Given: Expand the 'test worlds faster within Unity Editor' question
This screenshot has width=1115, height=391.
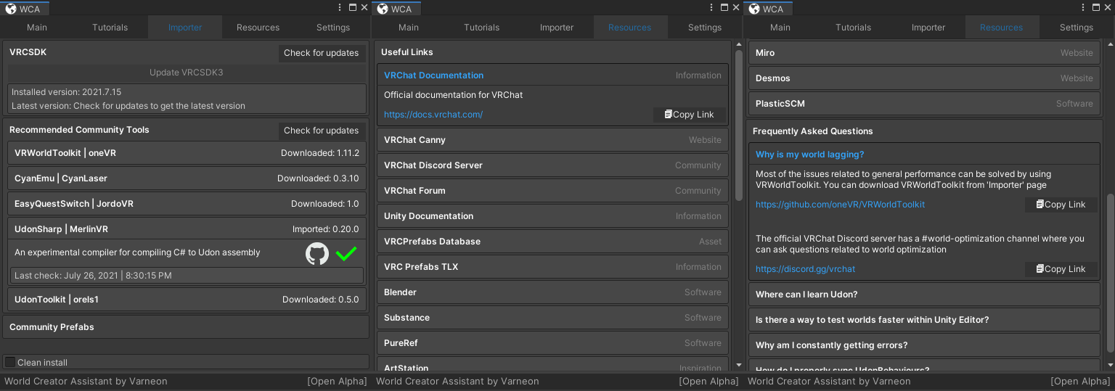Looking at the screenshot, I should pos(924,320).
